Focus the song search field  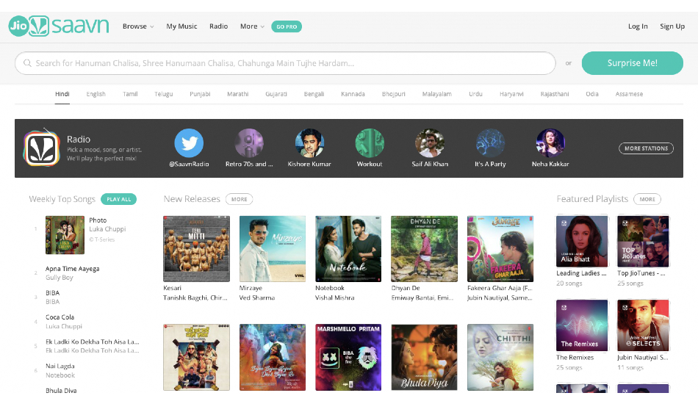[x=285, y=63]
